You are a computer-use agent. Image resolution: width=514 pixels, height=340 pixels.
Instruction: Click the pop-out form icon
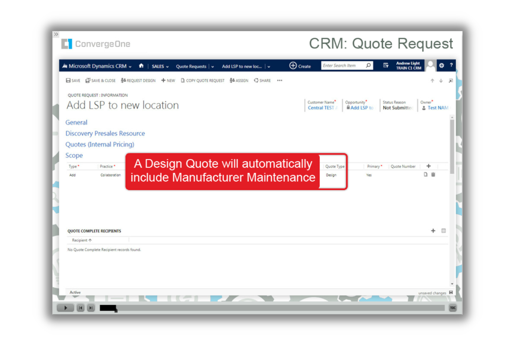tap(451, 81)
